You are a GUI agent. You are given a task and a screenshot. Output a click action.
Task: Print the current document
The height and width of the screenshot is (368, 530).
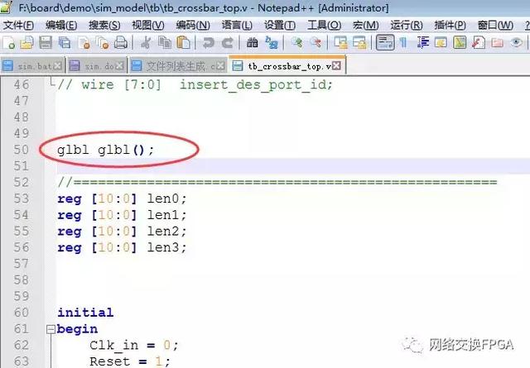point(121,42)
